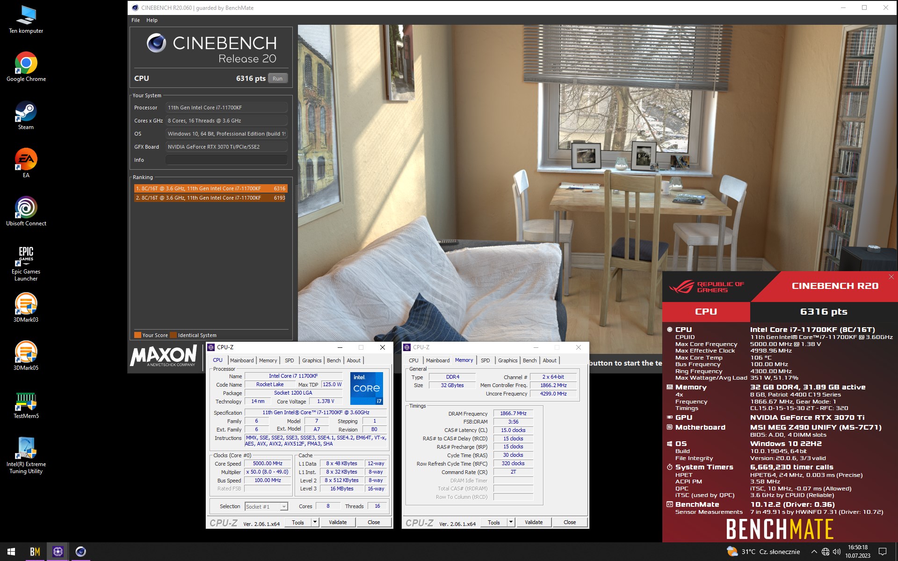Select BenchMate taskbar icon
The height and width of the screenshot is (561, 898).
click(35, 552)
